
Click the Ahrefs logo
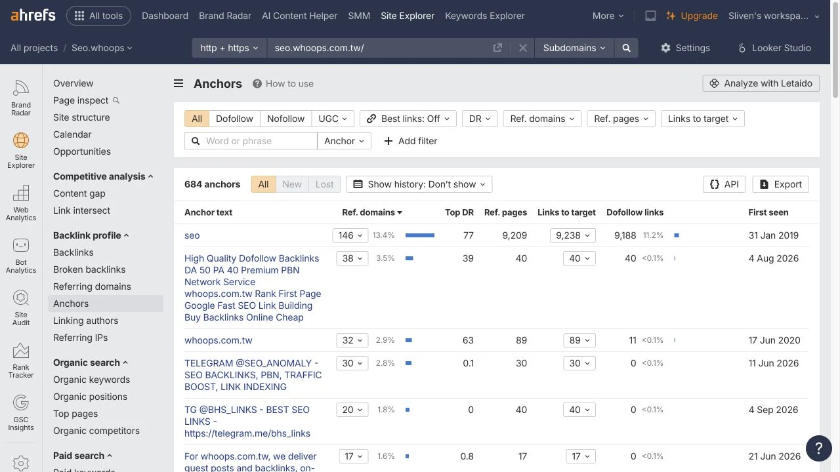pos(33,15)
